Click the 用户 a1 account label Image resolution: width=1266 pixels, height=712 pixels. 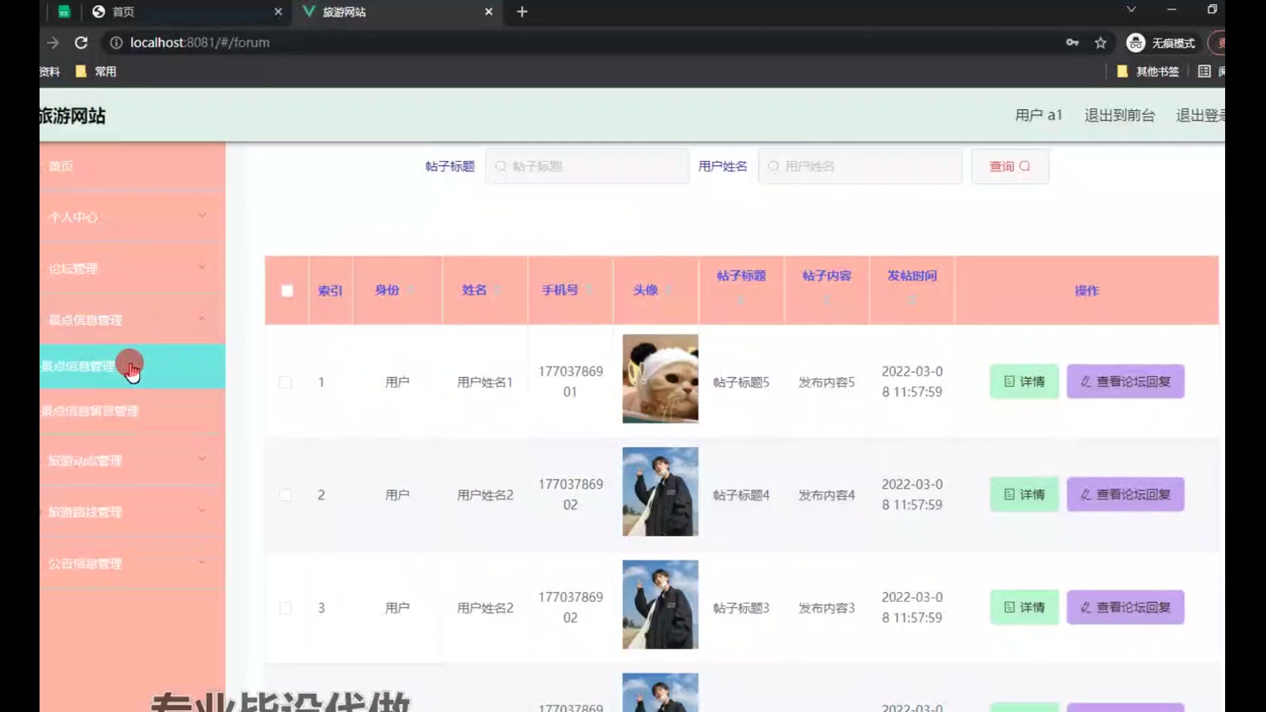(x=1039, y=115)
